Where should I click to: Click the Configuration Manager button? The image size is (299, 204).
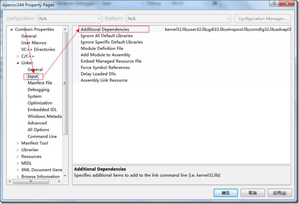[262, 19]
